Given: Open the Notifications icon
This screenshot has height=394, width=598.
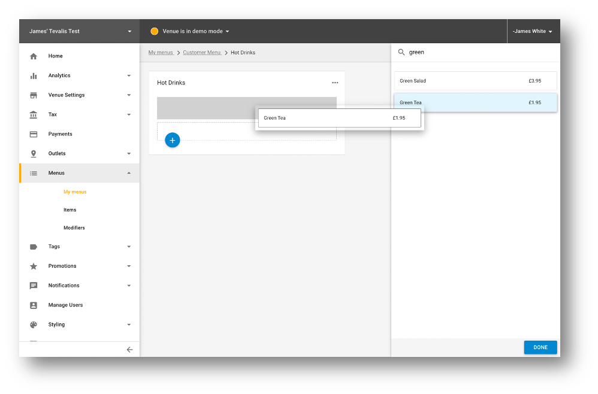Looking at the screenshot, I should [x=34, y=285].
